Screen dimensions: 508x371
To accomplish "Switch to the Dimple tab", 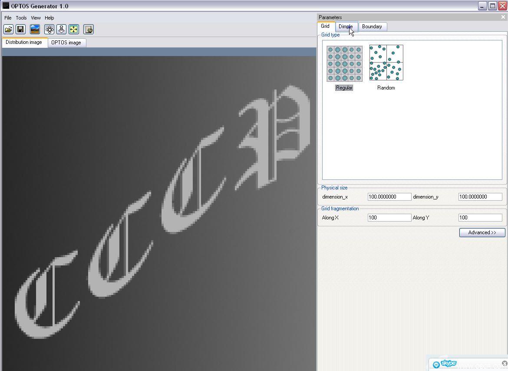I will [x=346, y=26].
